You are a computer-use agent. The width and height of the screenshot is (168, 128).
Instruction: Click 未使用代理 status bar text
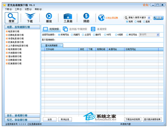(125, 124)
